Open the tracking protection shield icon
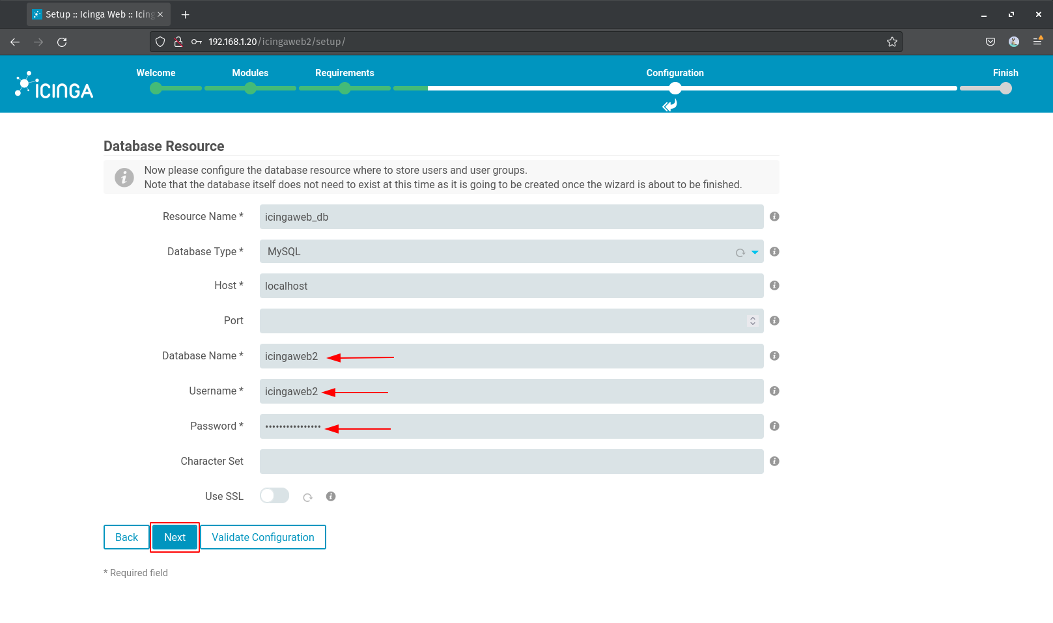The image size is (1053, 623). (x=160, y=42)
